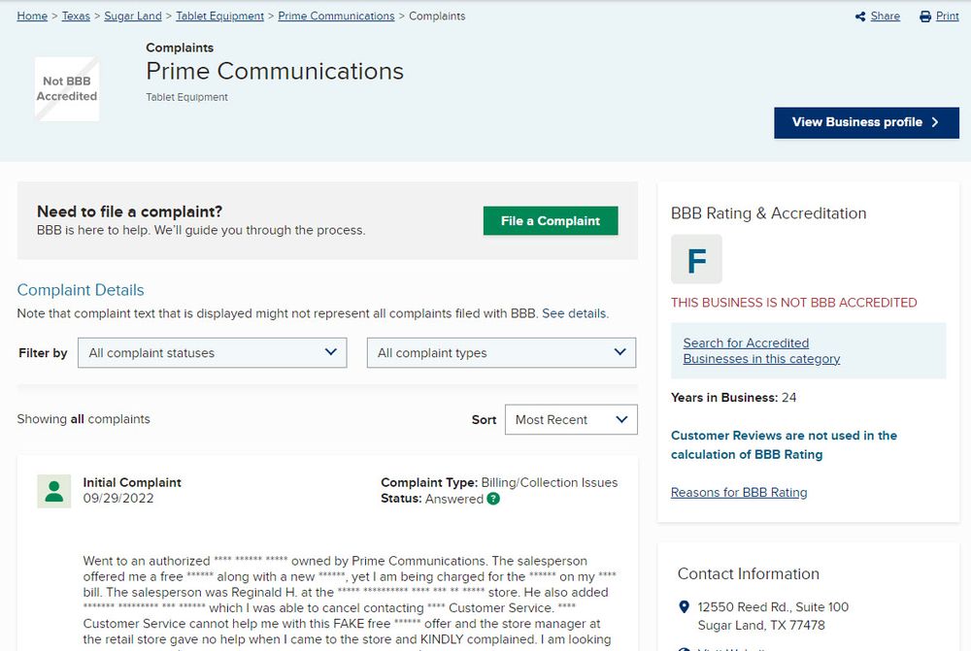Go to Home breadcrumb

point(32,16)
